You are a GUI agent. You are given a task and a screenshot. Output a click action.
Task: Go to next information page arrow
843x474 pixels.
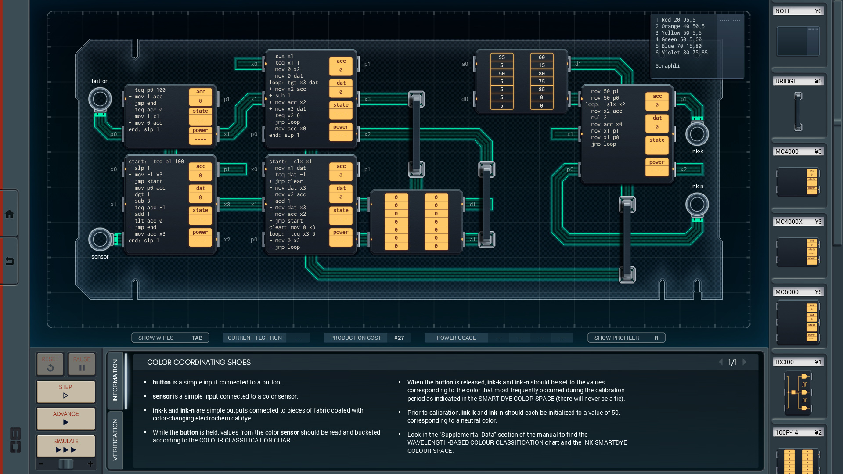click(745, 362)
